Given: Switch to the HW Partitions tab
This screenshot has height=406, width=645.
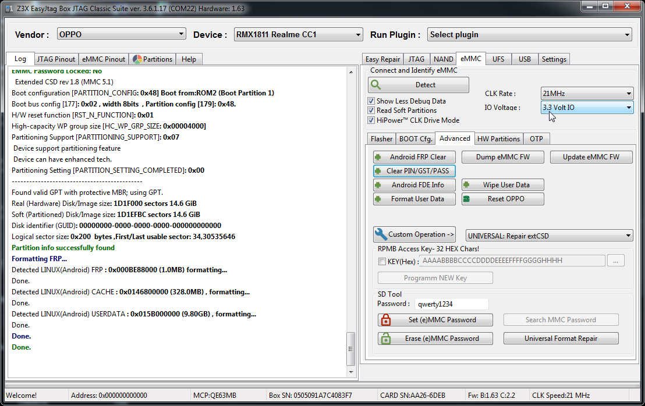Looking at the screenshot, I should [x=498, y=139].
